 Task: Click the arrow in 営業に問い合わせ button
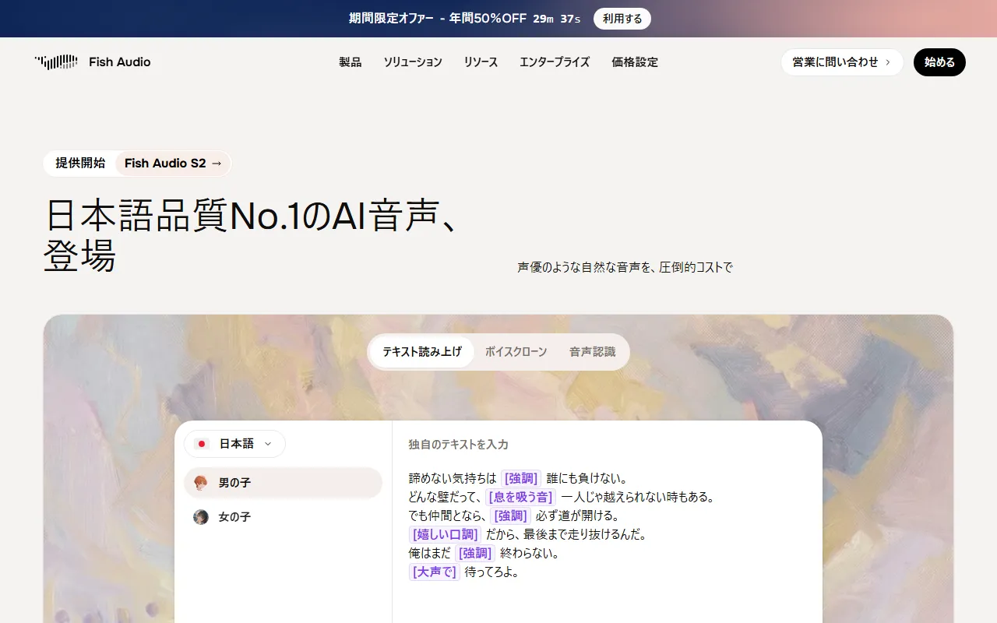pyautogui.click(x=888, y=62)
